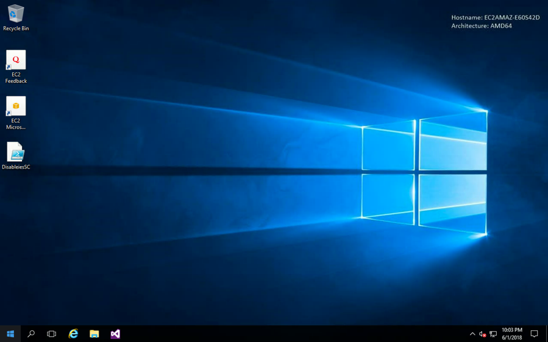
Task: Open the muted volume speaker icon
Action: (x=482, y=334)
